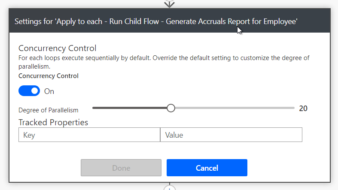338x190 pixels.
Task: Click the parallelism value "20"
Action: click(303, 108)
